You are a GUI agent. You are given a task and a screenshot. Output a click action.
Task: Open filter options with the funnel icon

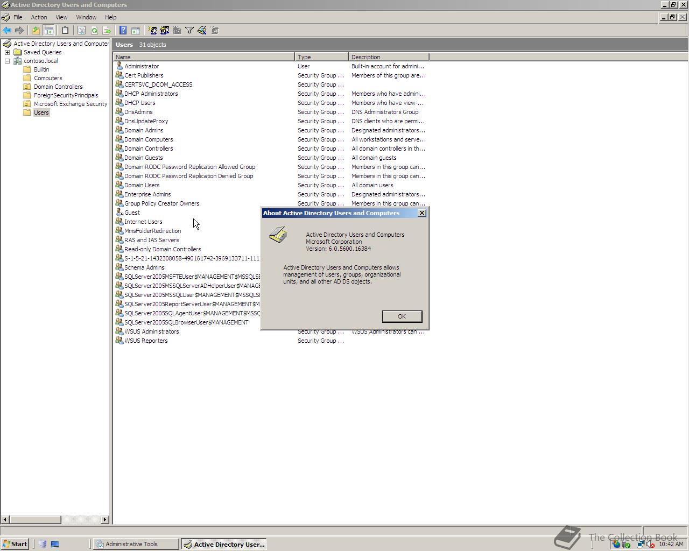(x=189, y=31)
